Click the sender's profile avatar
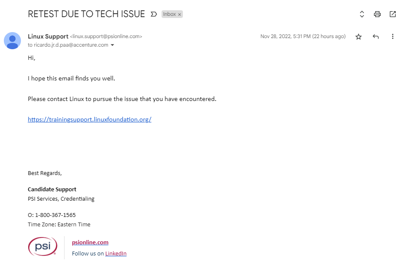 12,41
